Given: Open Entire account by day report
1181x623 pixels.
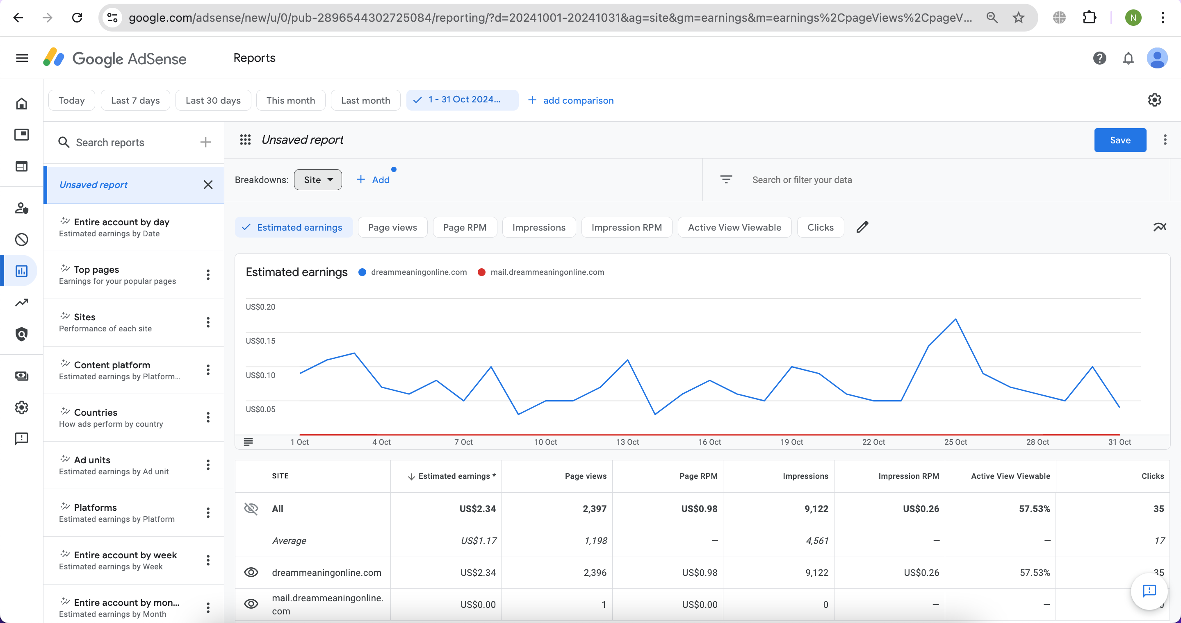Looking at the screenshot, I should click(x=133, y=227).
